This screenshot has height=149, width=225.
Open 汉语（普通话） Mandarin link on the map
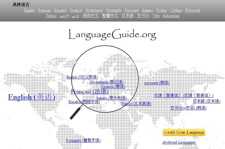coord(184,95)
